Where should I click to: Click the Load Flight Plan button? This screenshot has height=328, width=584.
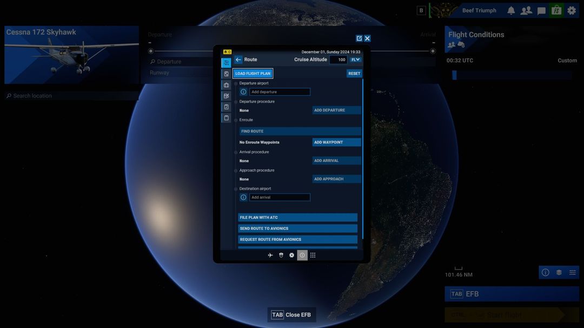tap(253, 74)
